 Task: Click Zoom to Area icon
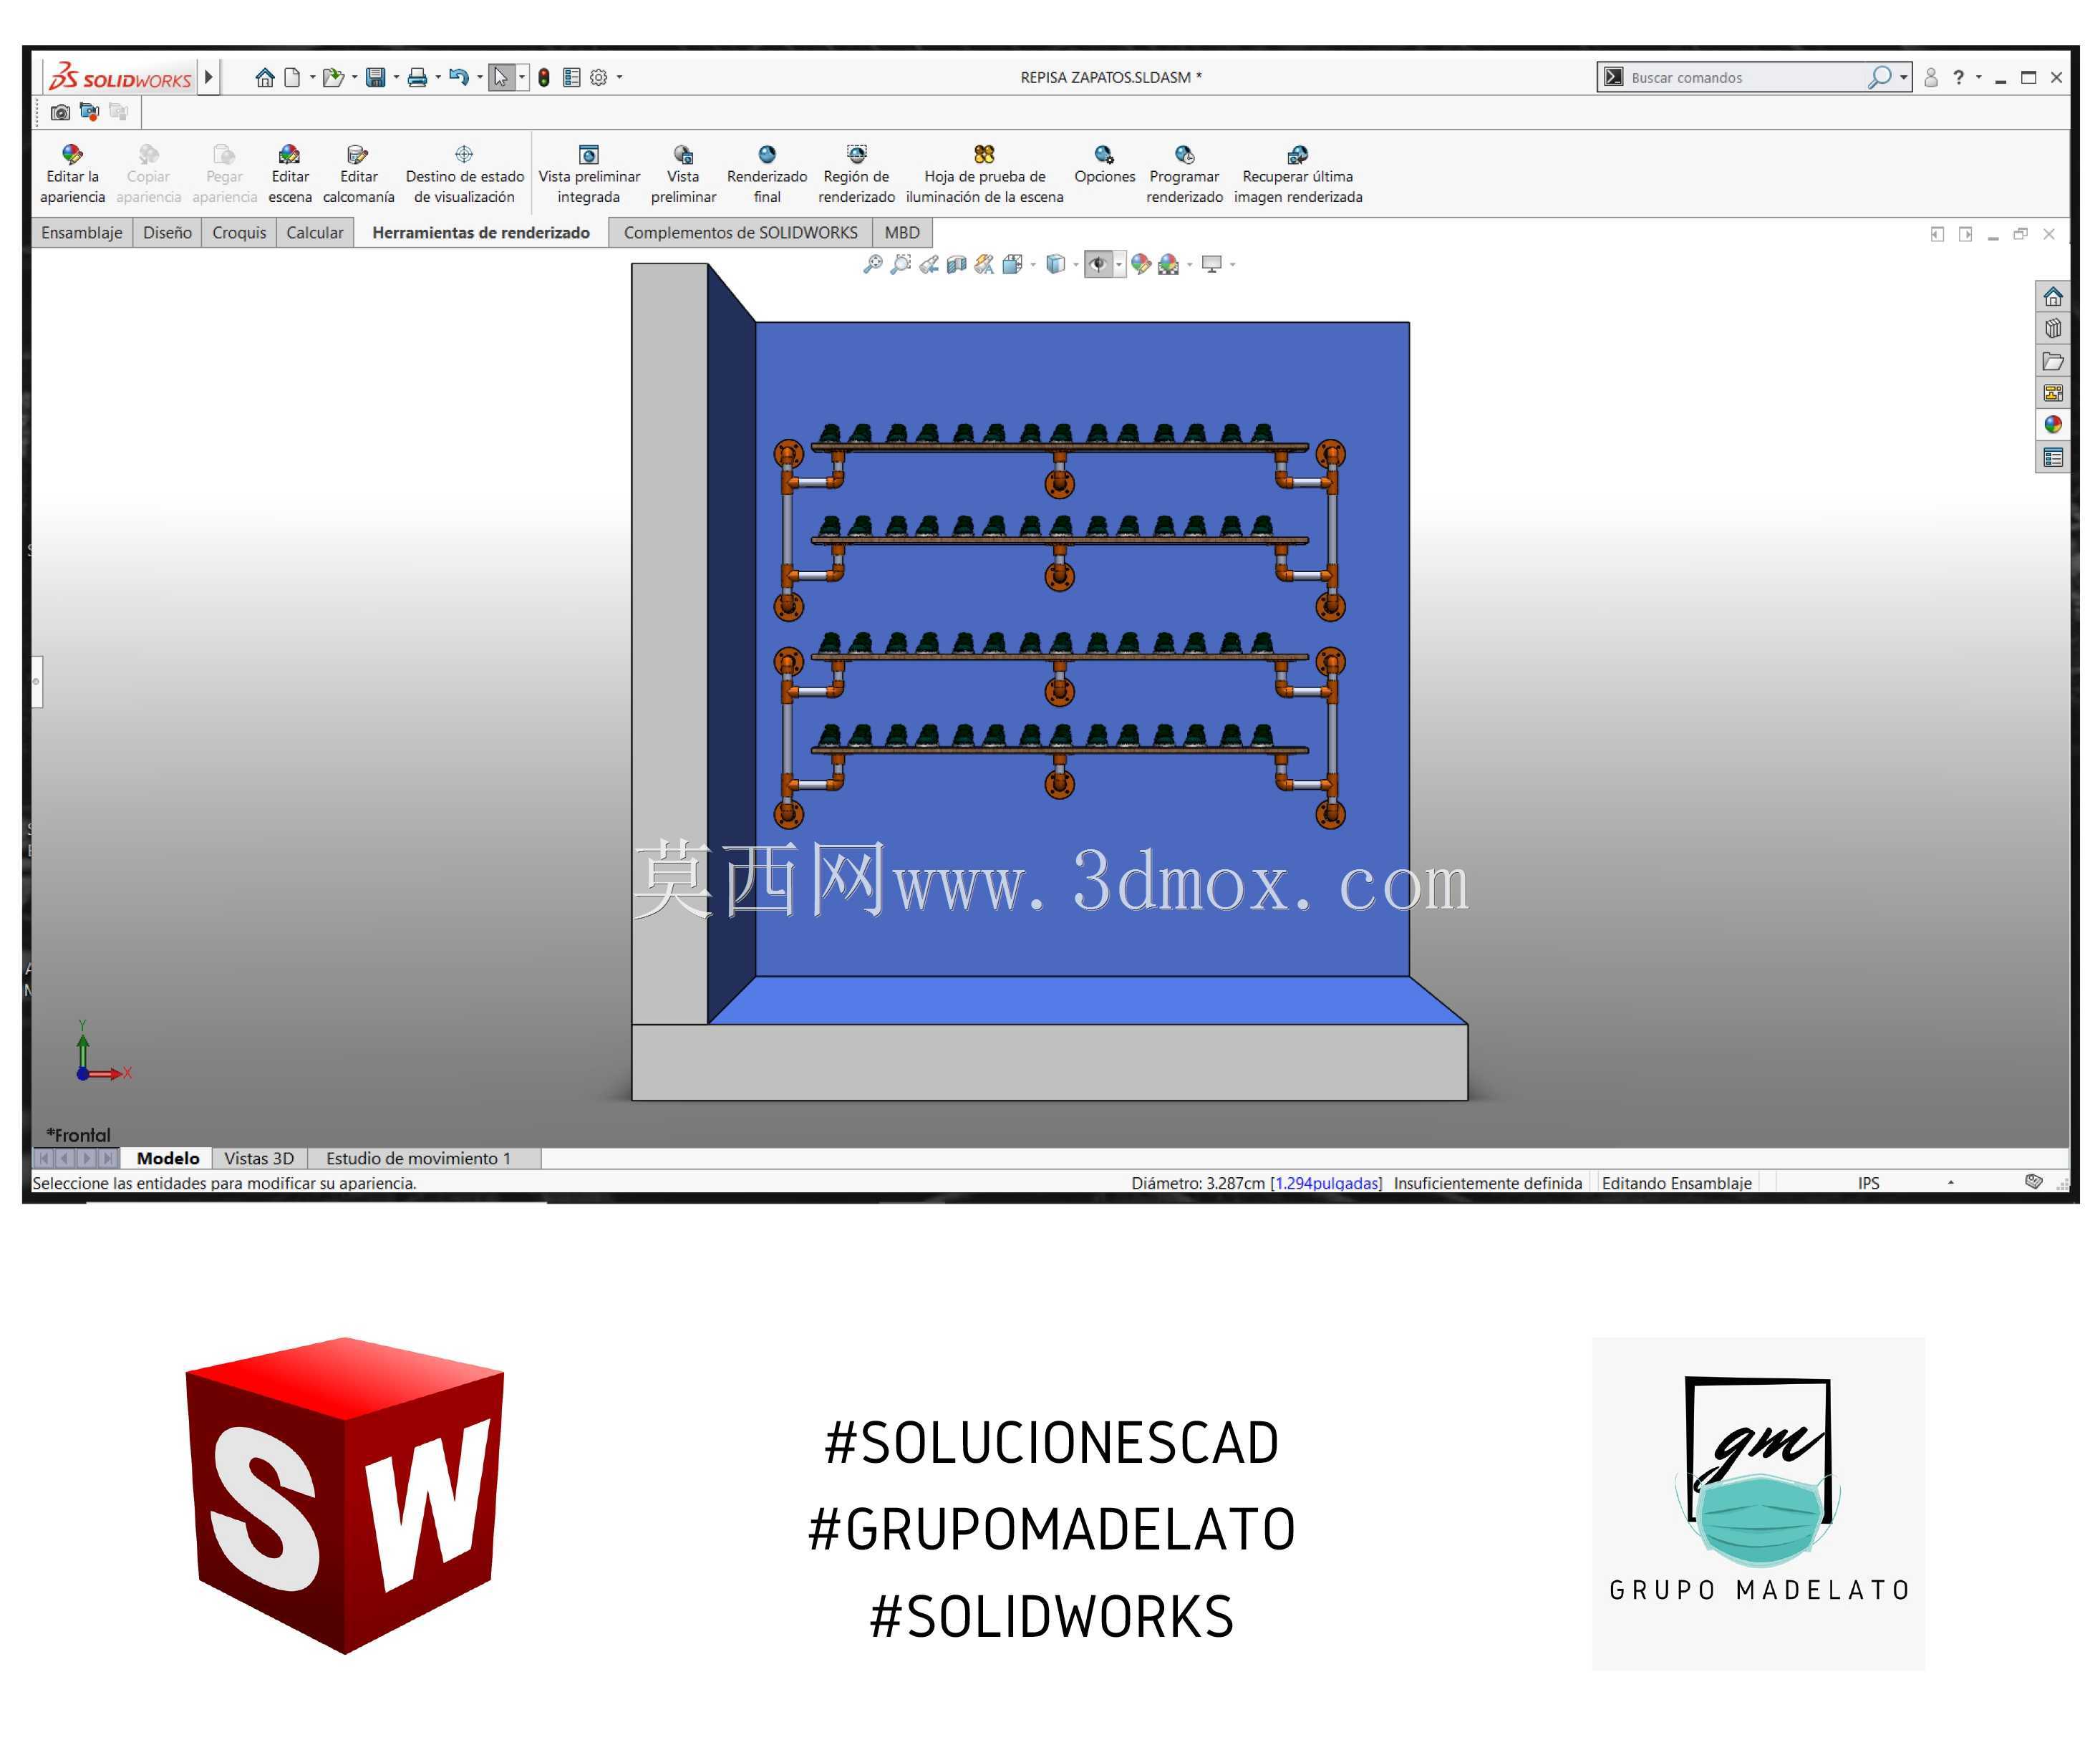pos(900,264)
